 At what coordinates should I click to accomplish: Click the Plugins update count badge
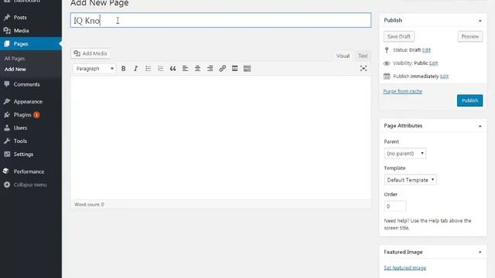coord(36,115)
